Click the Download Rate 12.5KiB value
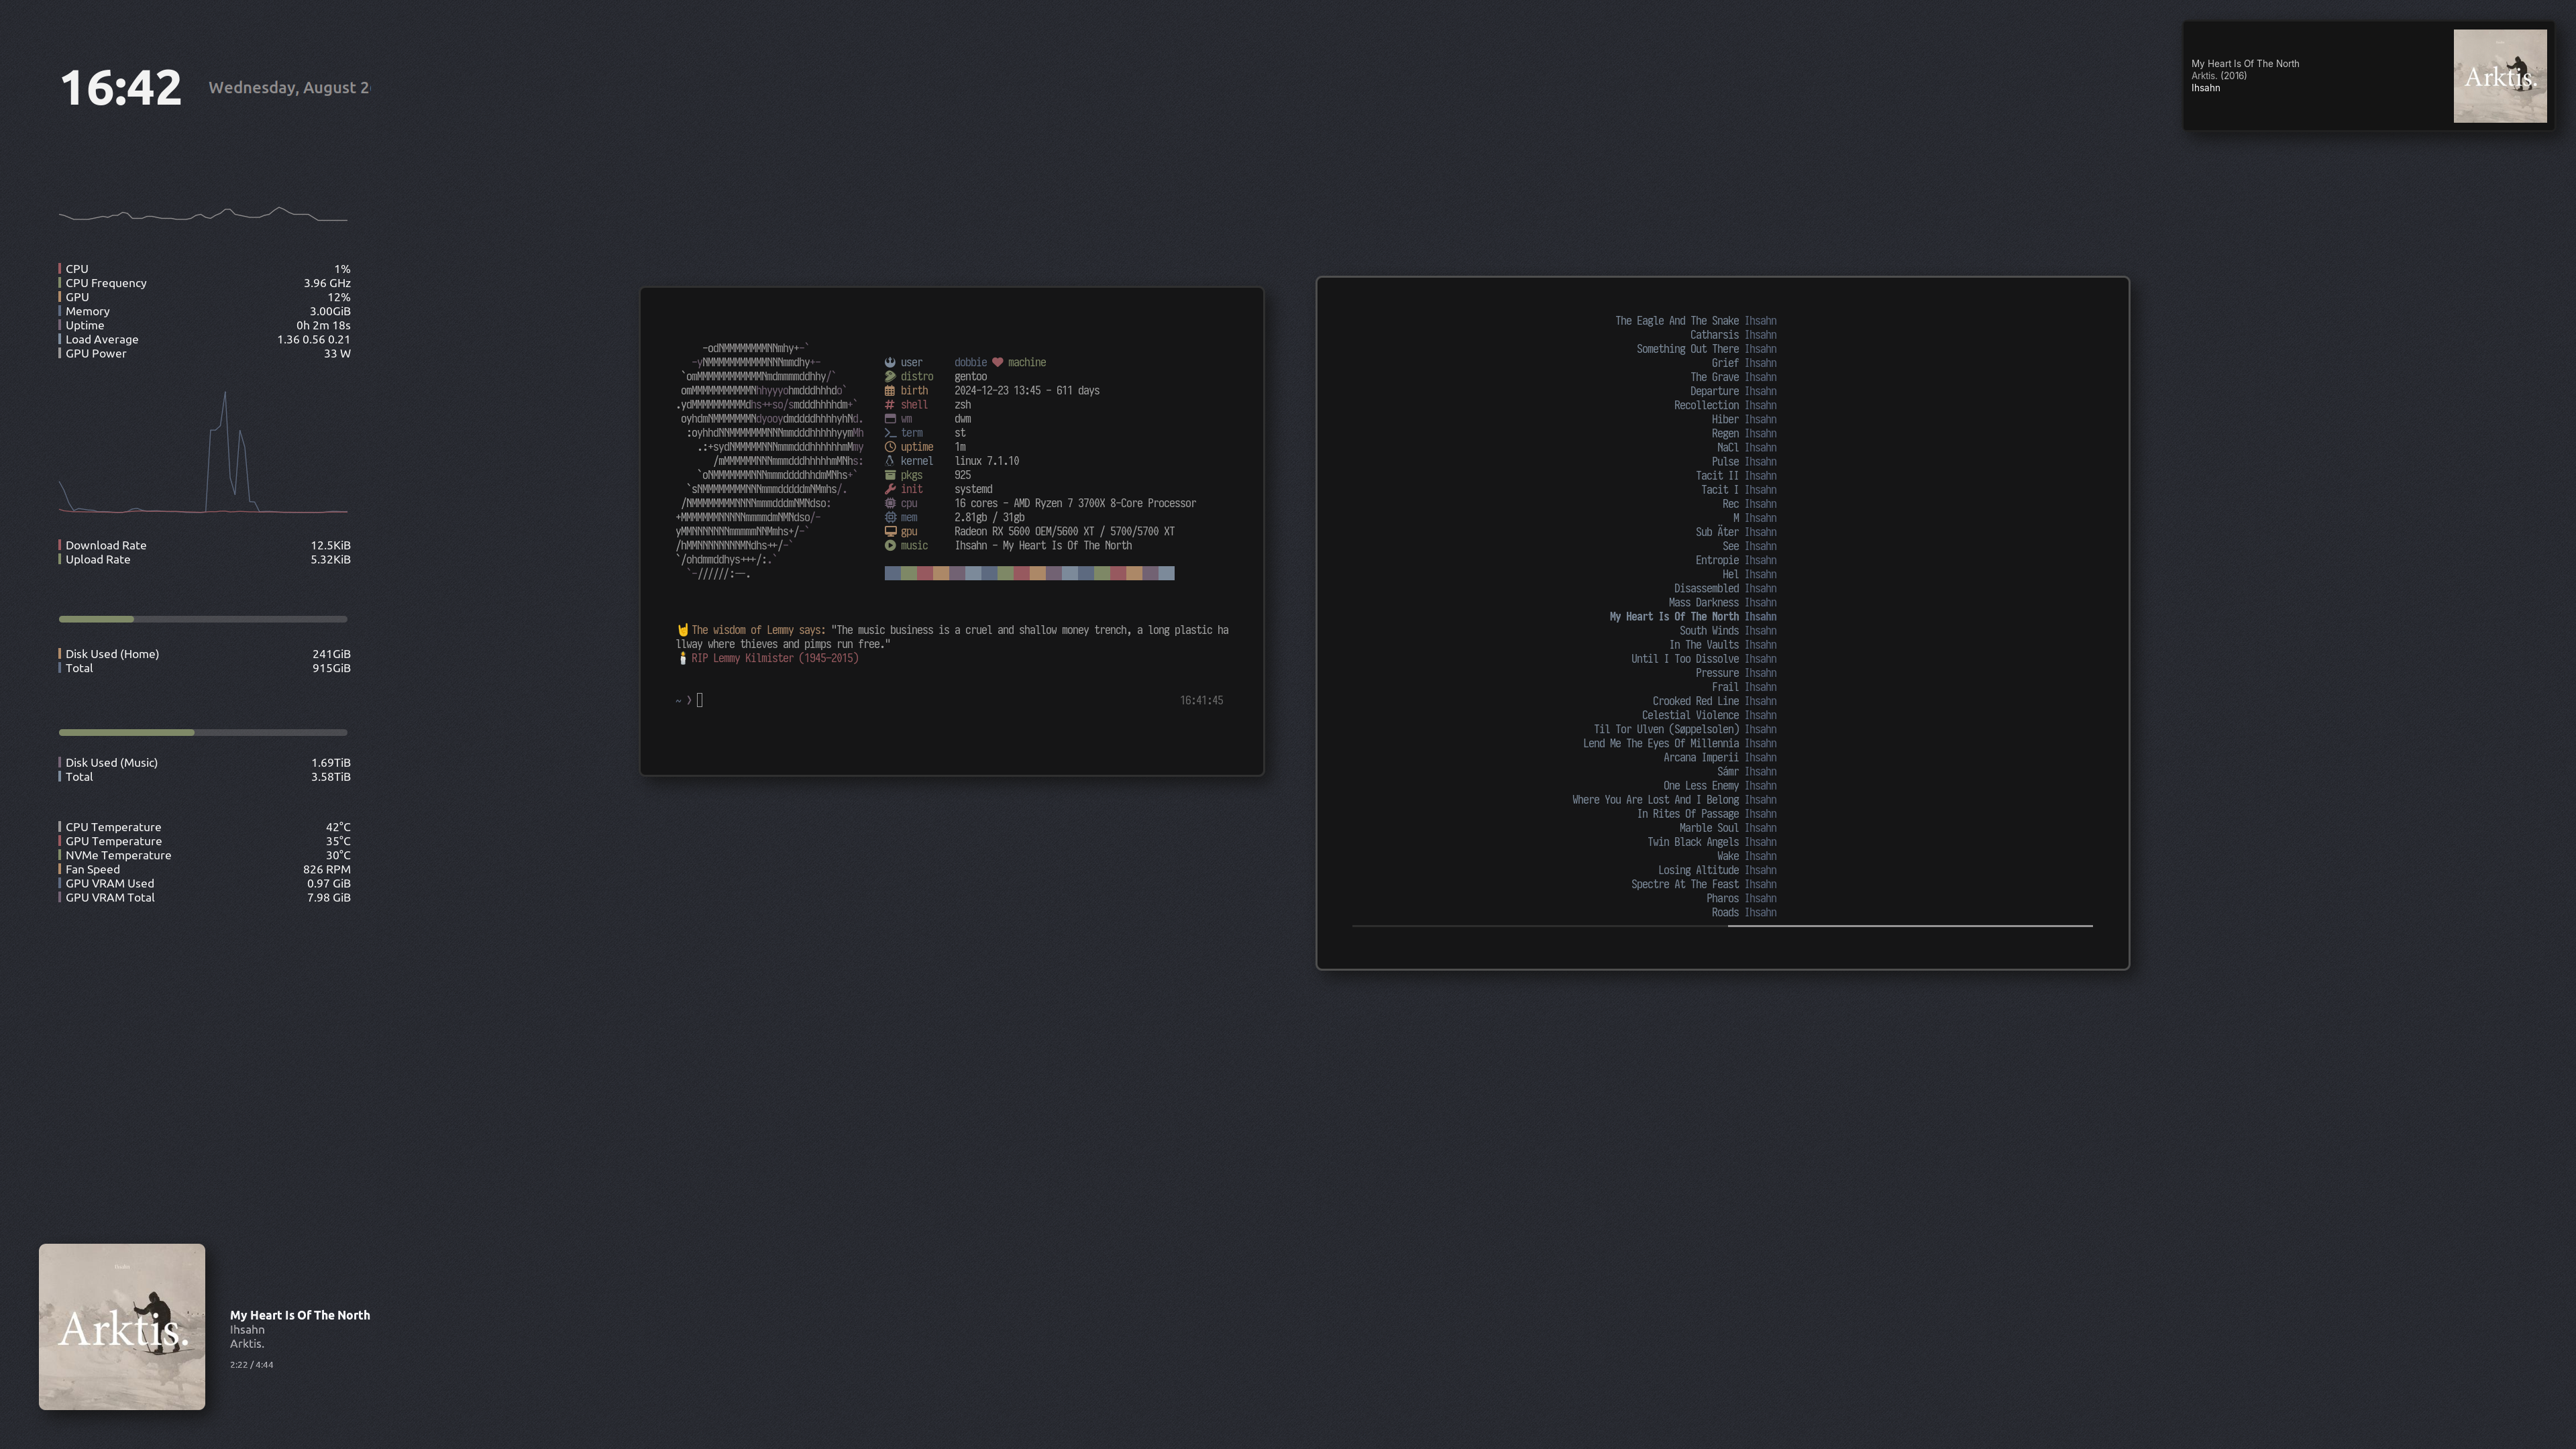Image resolution: width=2576 pixels, height=1449 pixels. [330, 545]
